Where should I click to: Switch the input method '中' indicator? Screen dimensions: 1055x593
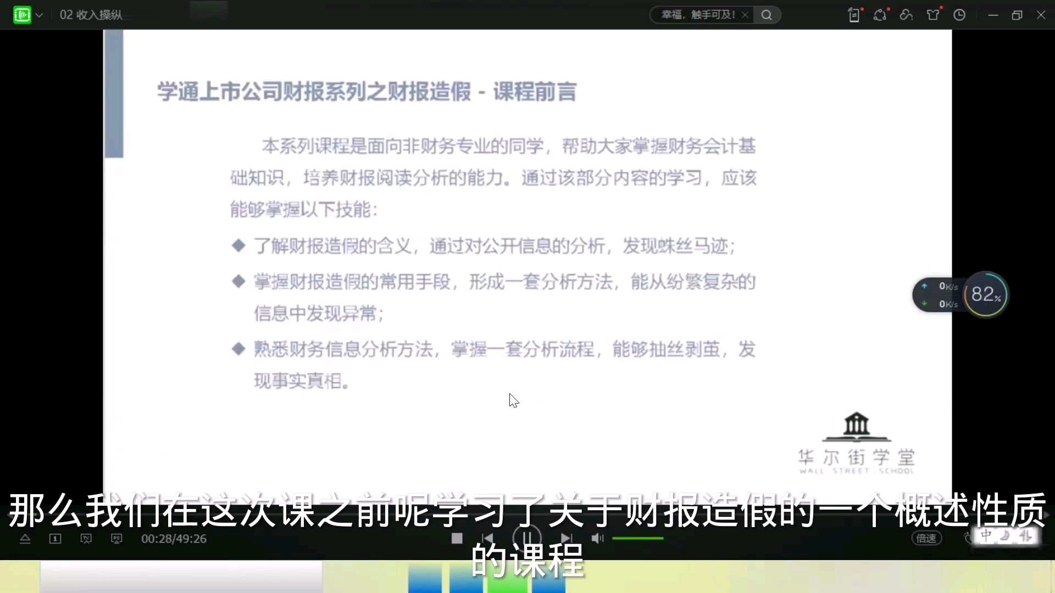tap(986, 536)
